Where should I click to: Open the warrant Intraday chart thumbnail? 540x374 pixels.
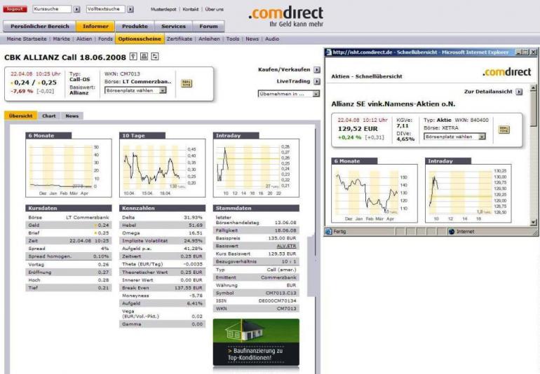(x=256, y=168)
